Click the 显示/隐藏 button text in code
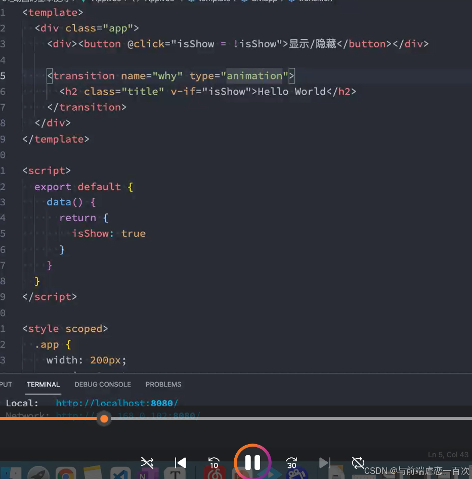This screenshot has height=479, width=472. tap(312, 44)
